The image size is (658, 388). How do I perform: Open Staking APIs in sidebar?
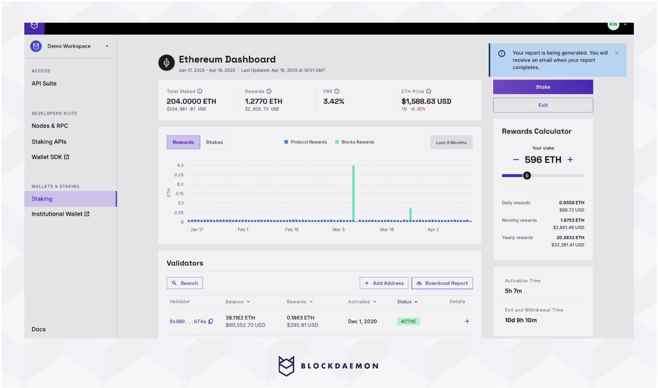tap(49, 142)
